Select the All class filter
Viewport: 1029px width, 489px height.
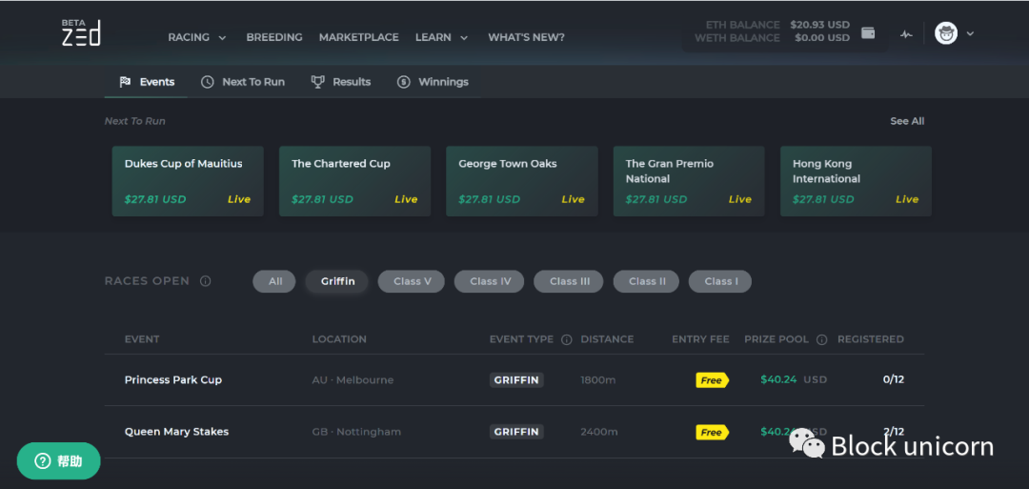pos(274,281)
